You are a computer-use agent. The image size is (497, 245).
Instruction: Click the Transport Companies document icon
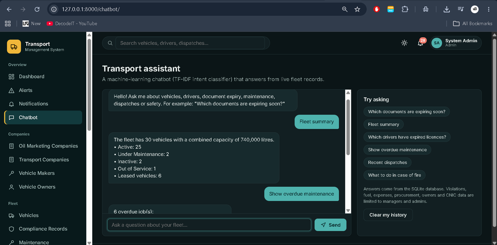pos(12,160)
